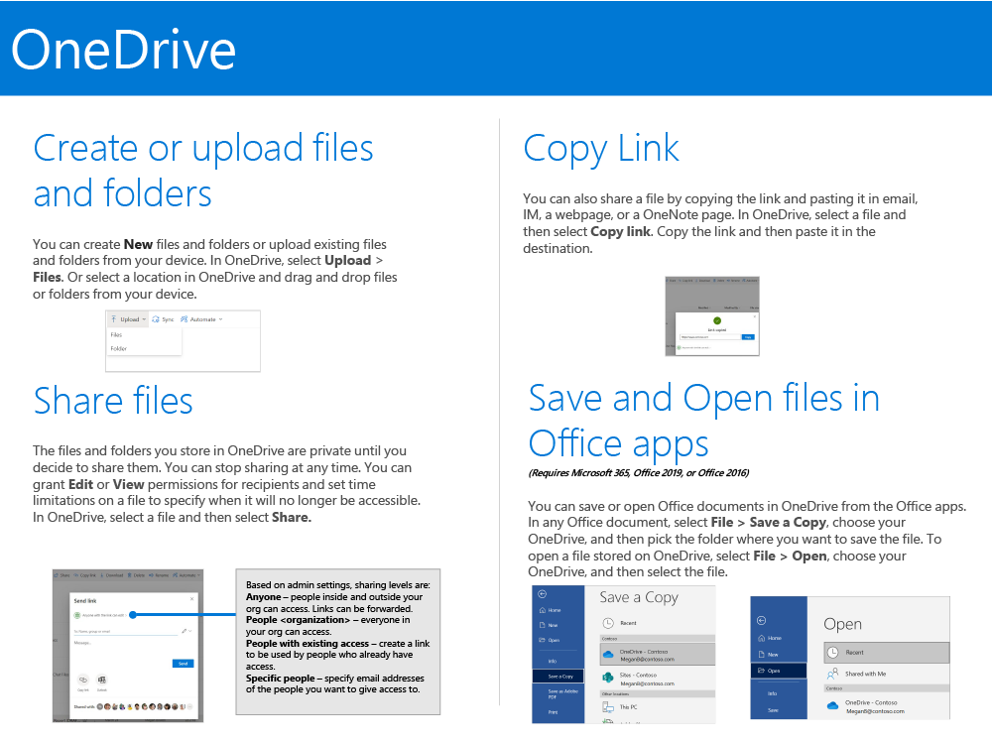Select 'Save a Copy' in the backstage sidebar

click(558, 677)
